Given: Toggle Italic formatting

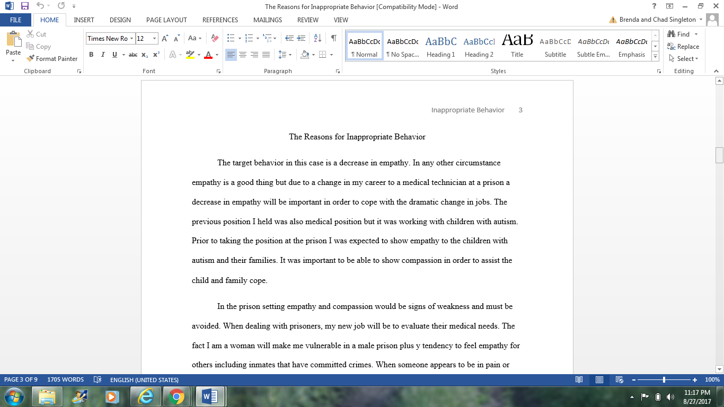Looking at the screenshot, I should click(x=103, y=55).
